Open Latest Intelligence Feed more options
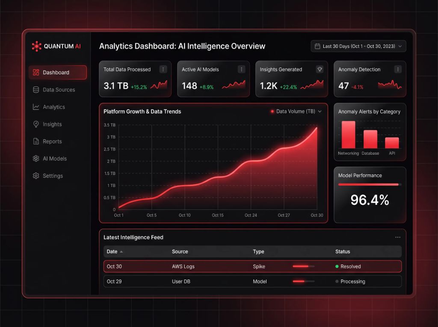 [398, 237]
